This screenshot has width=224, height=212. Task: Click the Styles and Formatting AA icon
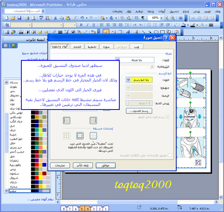7,25
